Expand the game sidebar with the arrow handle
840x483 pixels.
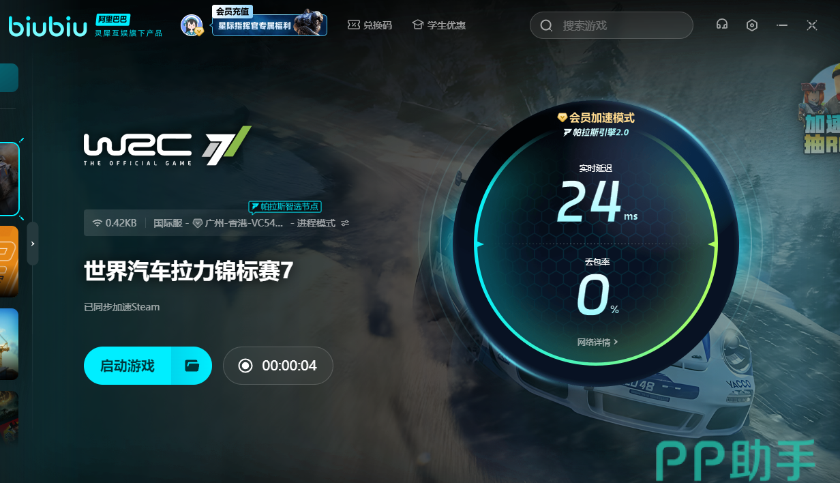[x=33, y=244]
